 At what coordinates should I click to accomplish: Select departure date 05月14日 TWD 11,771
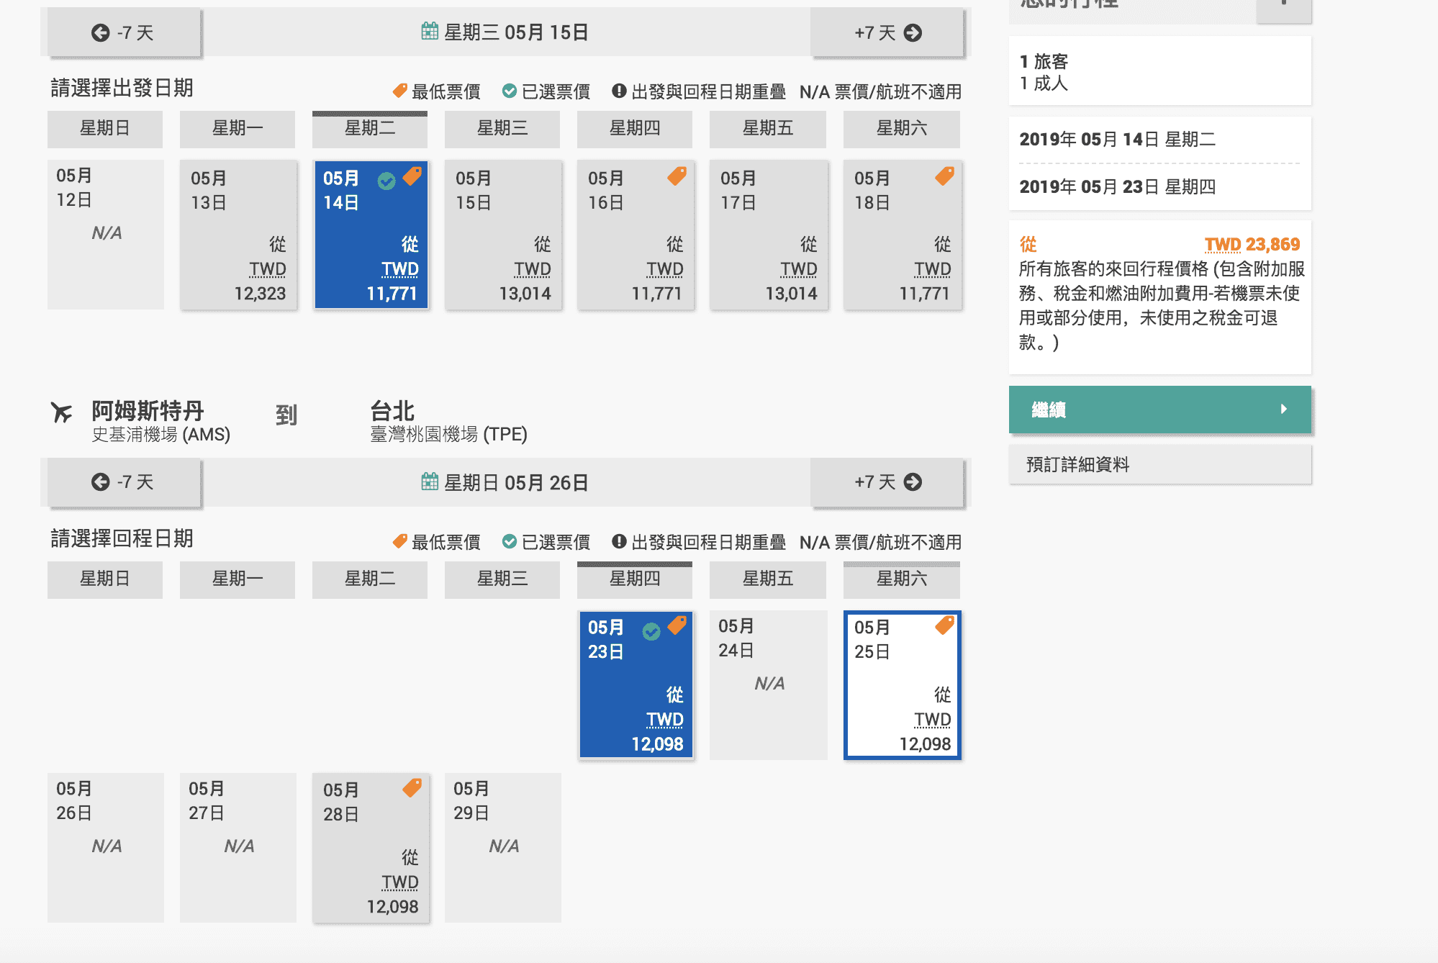[371, 235]
